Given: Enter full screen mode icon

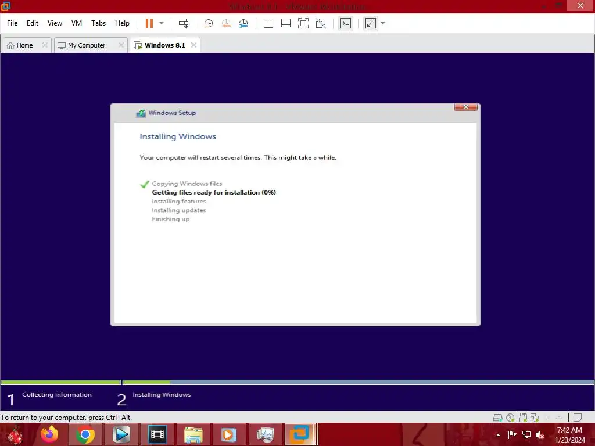Looking at the screenshot, I should (303, 23).
